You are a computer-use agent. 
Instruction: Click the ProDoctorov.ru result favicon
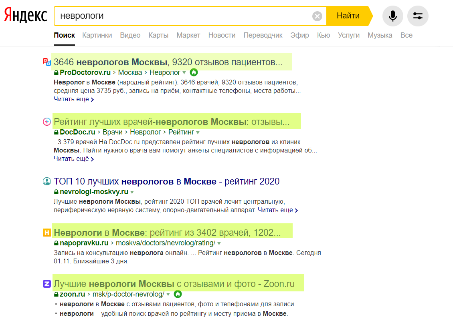[x=46, y=62]
